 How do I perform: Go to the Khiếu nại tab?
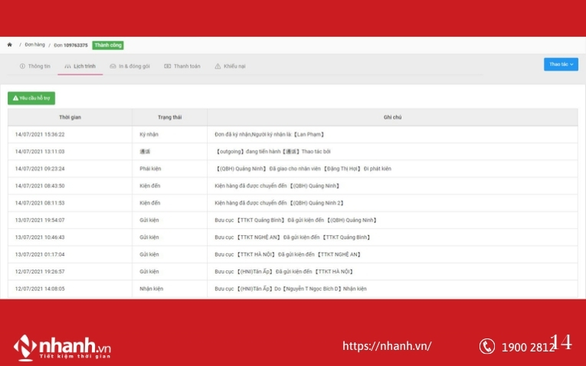[x=234, y=67]
